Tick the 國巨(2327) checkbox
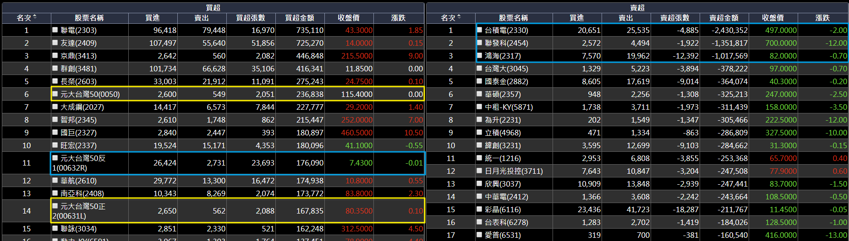849x241 pixels. [55, 132]
